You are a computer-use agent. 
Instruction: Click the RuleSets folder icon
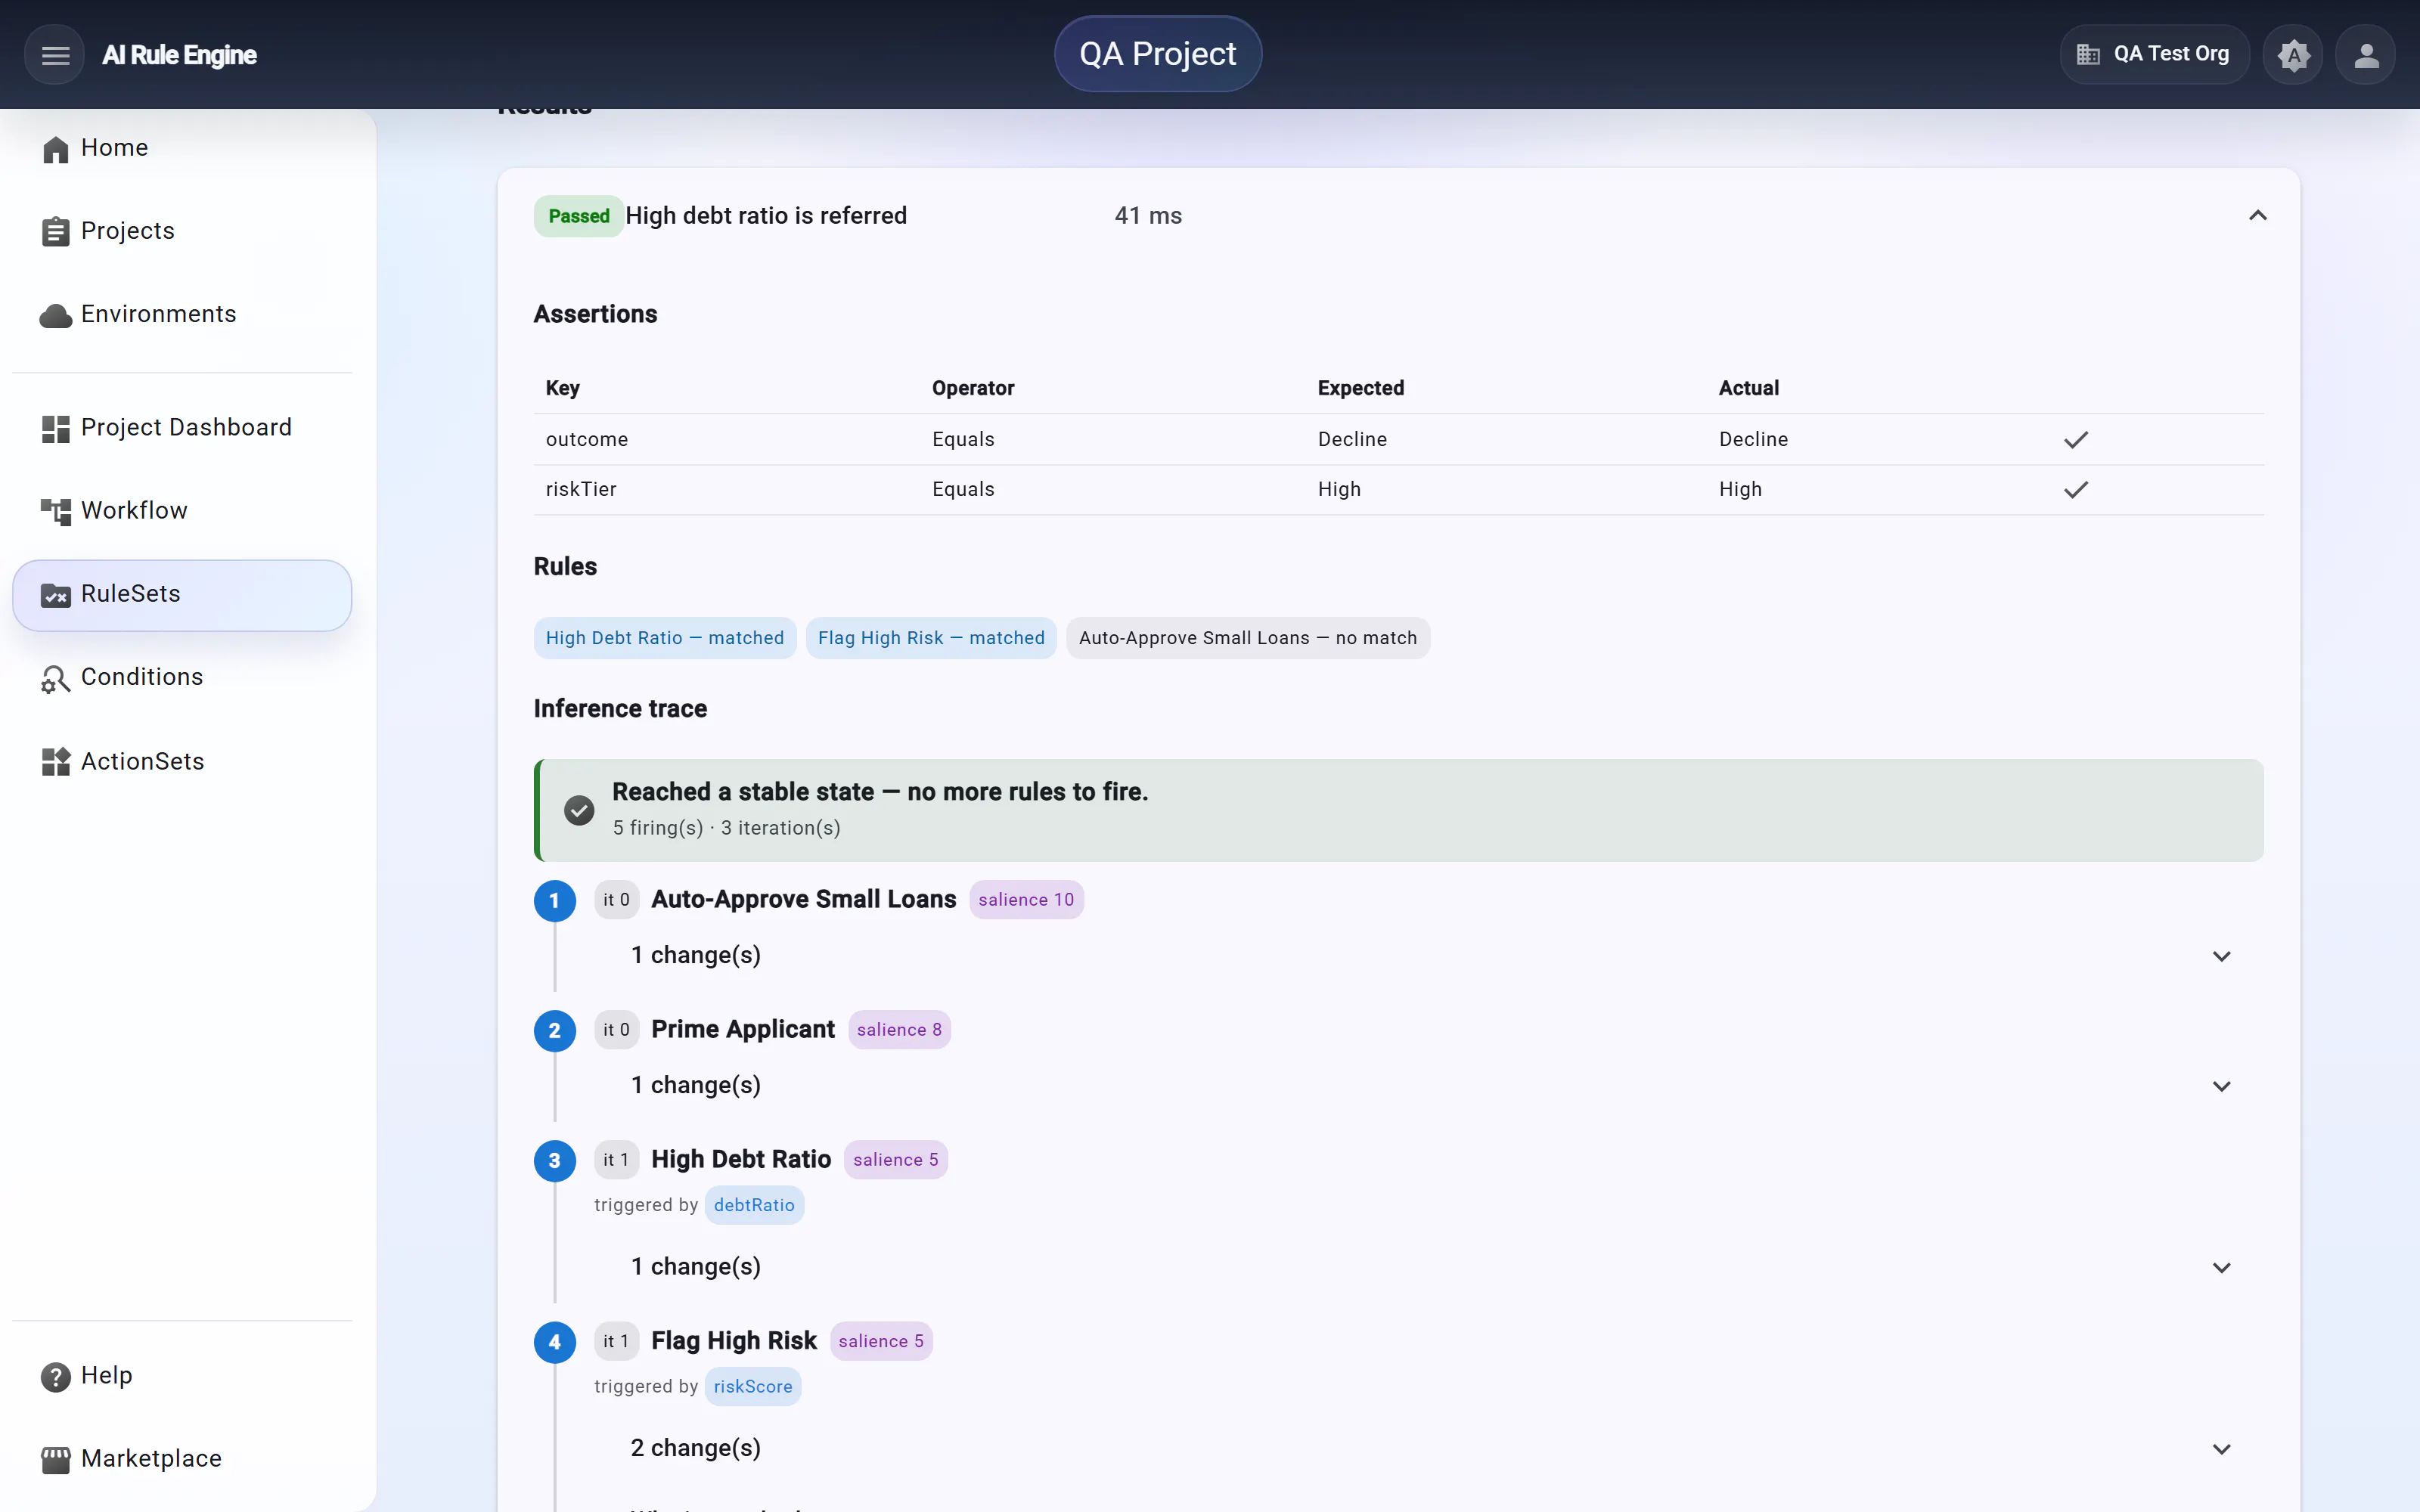tap(55, 595)
